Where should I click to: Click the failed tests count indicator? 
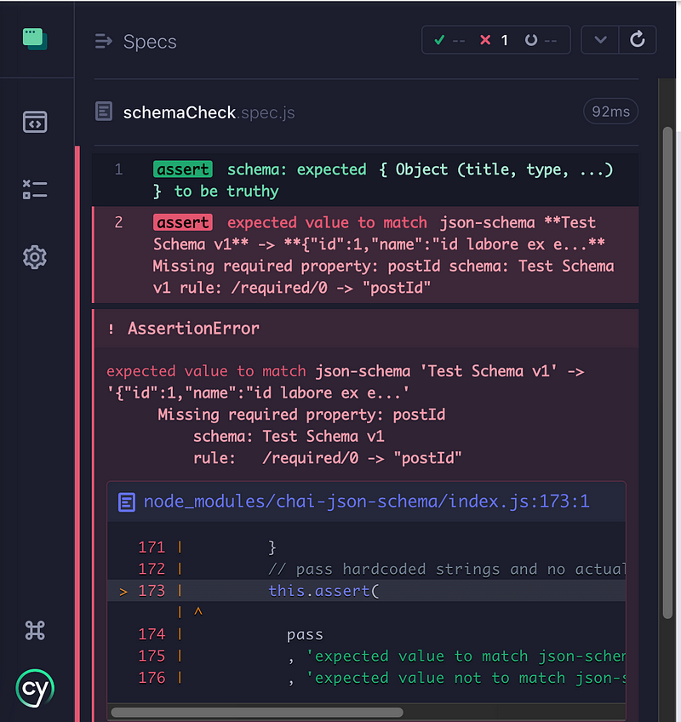(x=494, y=40)
